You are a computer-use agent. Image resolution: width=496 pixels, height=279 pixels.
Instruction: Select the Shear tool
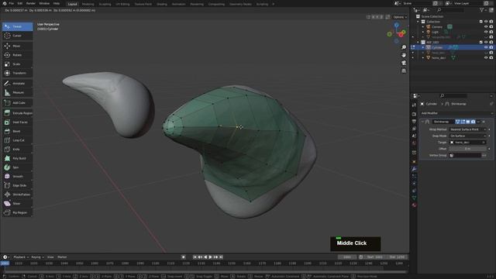pos(17,203)
